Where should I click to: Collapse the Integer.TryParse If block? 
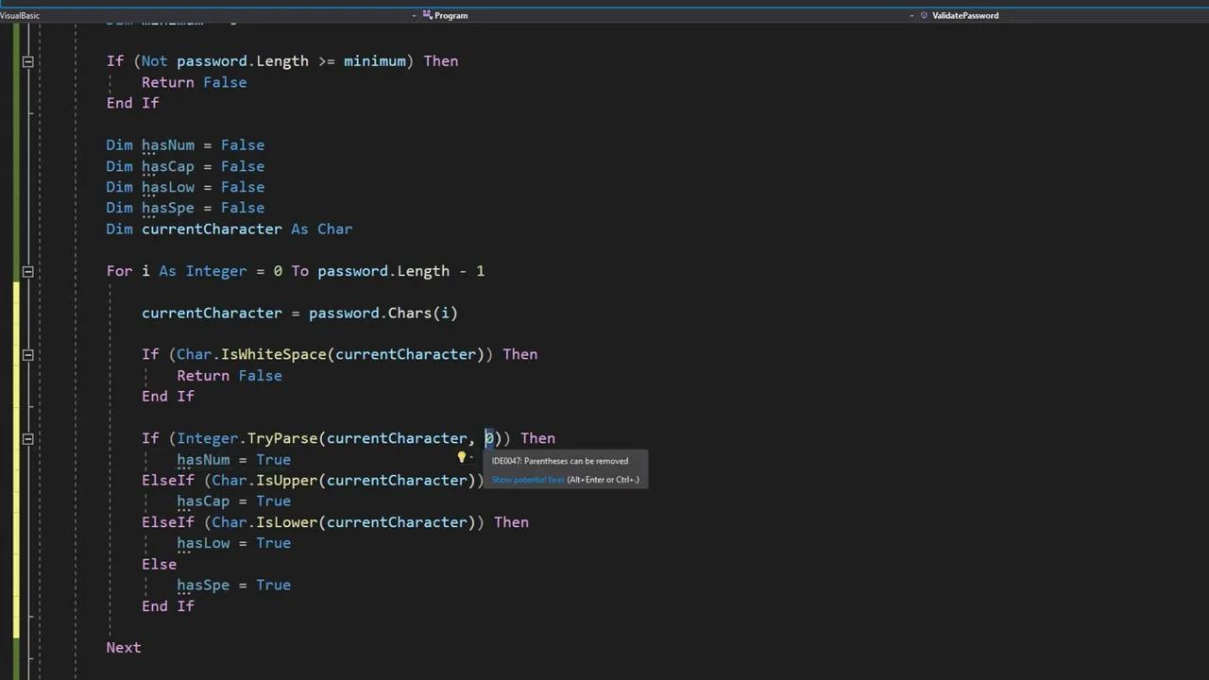27,438
